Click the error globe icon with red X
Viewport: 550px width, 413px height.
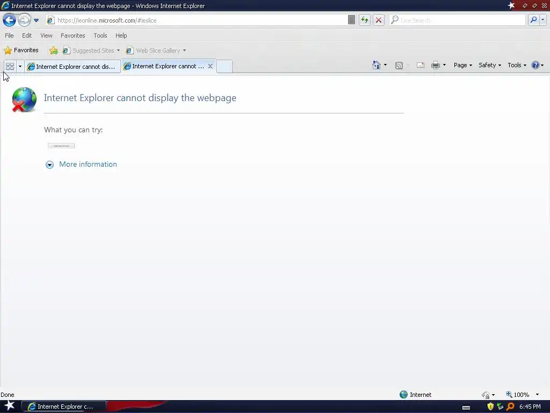[x=24, y=99]
